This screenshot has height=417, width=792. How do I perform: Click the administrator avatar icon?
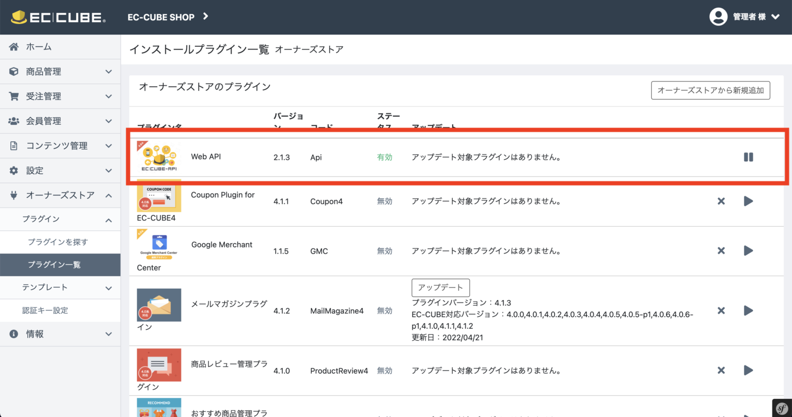pos(718,16)
